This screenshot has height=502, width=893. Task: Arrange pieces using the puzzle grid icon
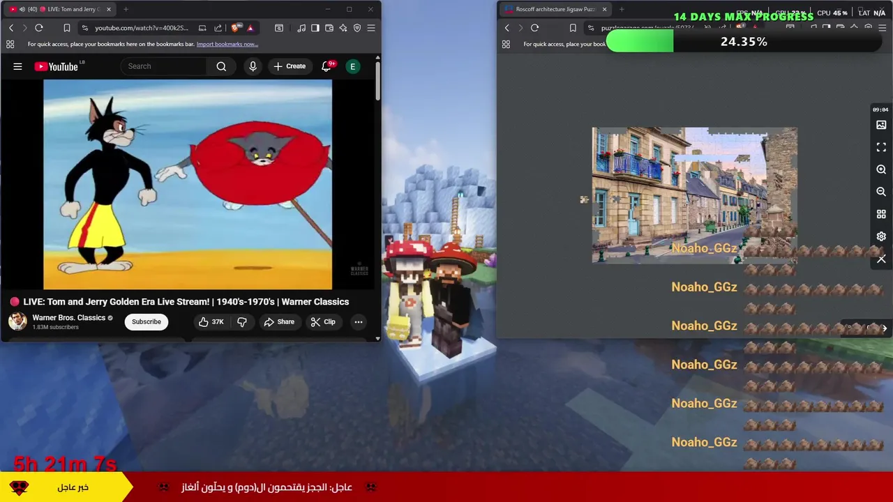[881, 214]
